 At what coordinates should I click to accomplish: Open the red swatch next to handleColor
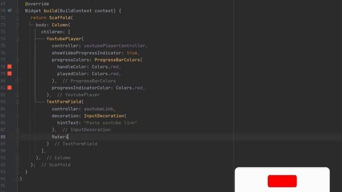(x=10, y=67)
